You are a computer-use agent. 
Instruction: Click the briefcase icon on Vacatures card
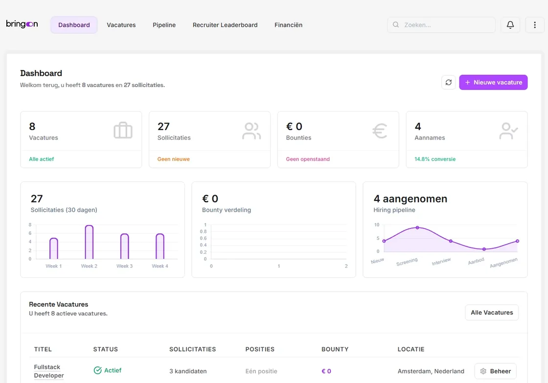(x=123, y=131)
